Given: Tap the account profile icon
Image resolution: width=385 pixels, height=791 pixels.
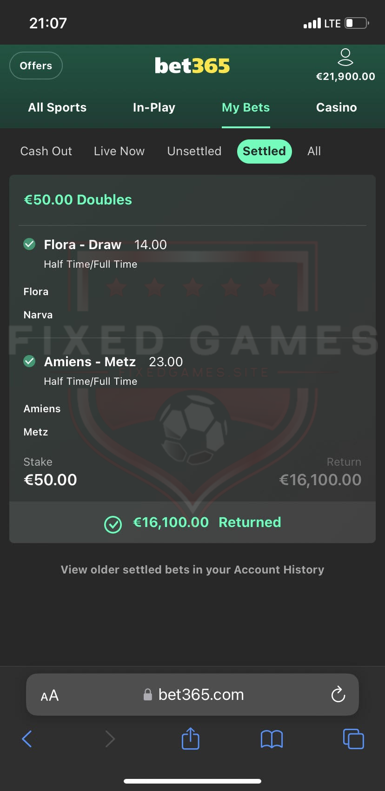Looking at the screenshot, I should (345, 57).
